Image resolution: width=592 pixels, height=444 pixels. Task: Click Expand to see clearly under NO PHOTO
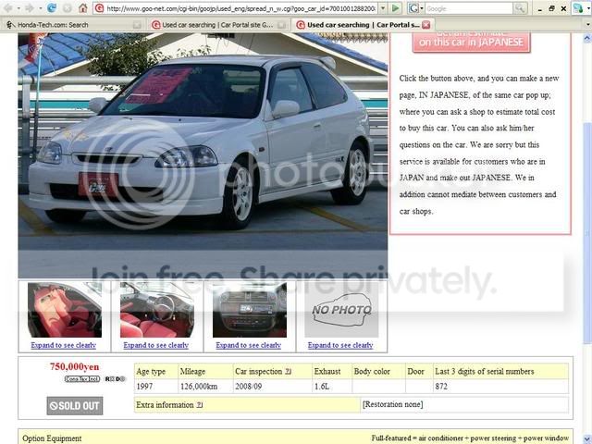point(340,345)
